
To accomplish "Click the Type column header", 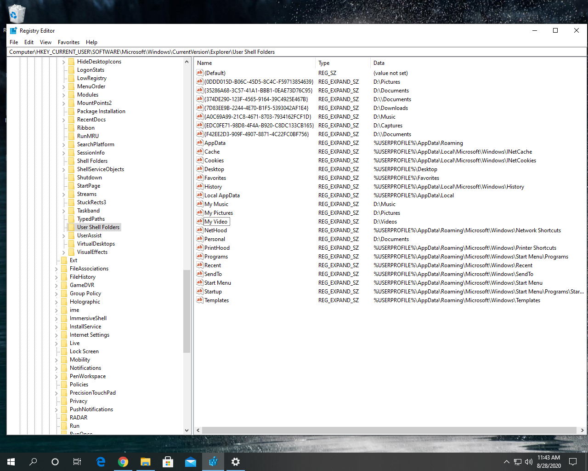I will (x=343, y=63).
